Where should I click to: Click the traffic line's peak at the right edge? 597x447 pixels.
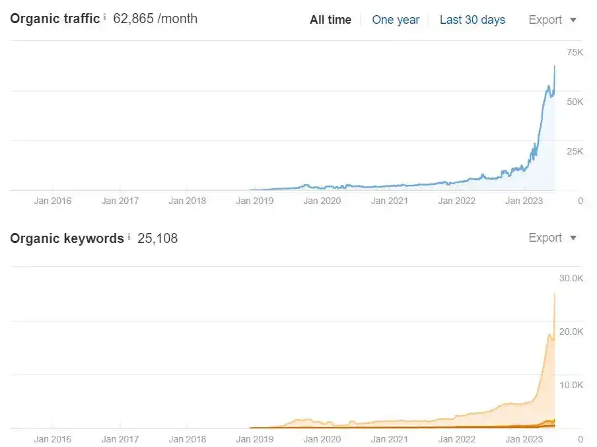coord(555,67)
